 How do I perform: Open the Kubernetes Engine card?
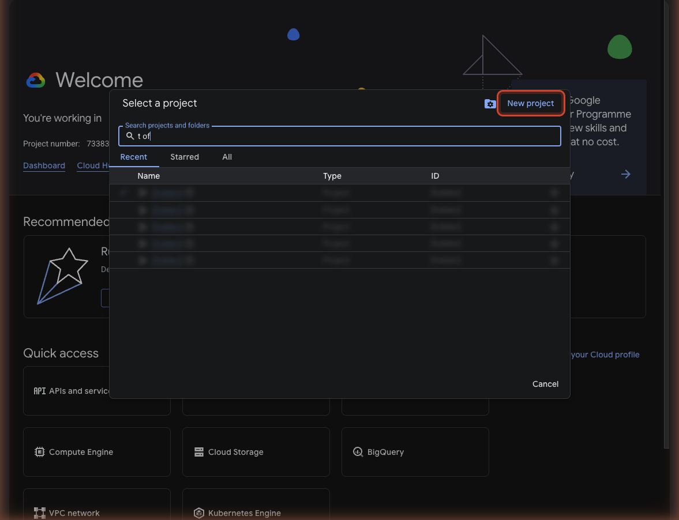click(x=256, y=504)
